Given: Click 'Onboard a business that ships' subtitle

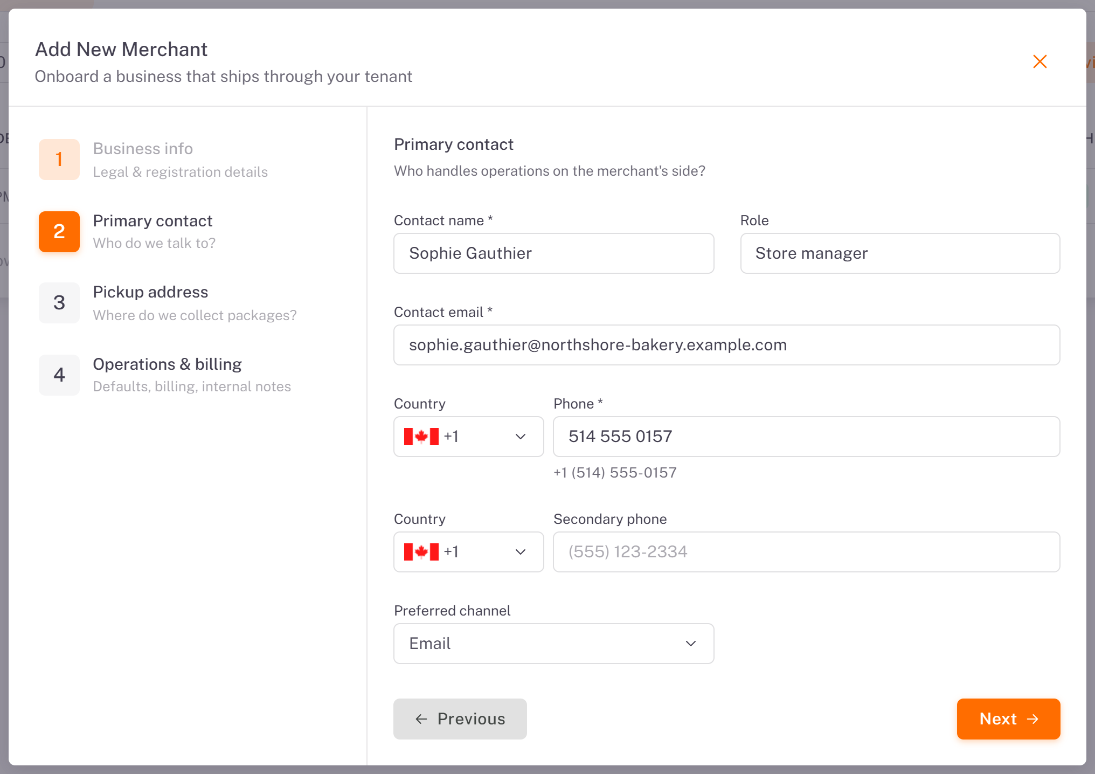Looking at the screenshot, I should [224, 77].
